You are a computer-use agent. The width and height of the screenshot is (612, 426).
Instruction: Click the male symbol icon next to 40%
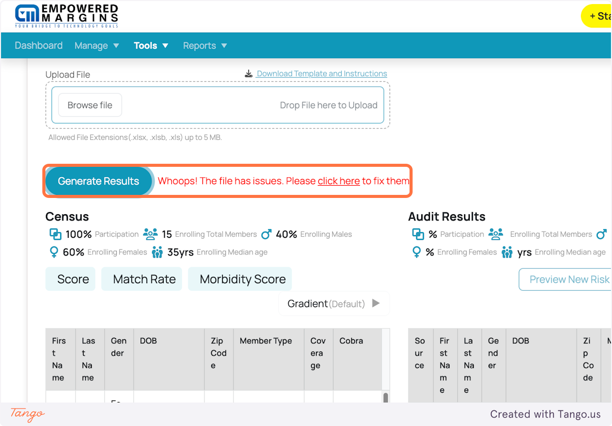tap(266, 234)
